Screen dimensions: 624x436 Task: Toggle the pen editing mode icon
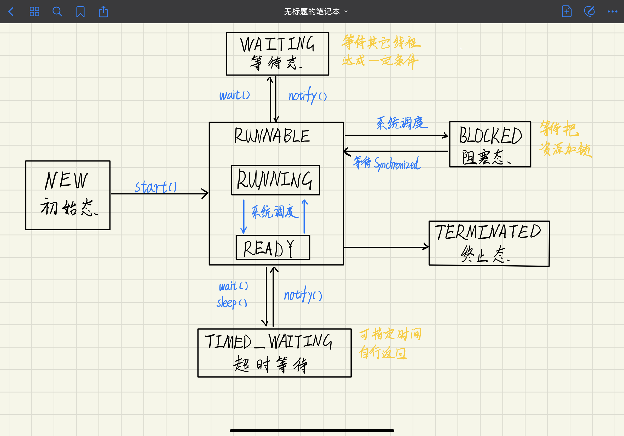589,12
